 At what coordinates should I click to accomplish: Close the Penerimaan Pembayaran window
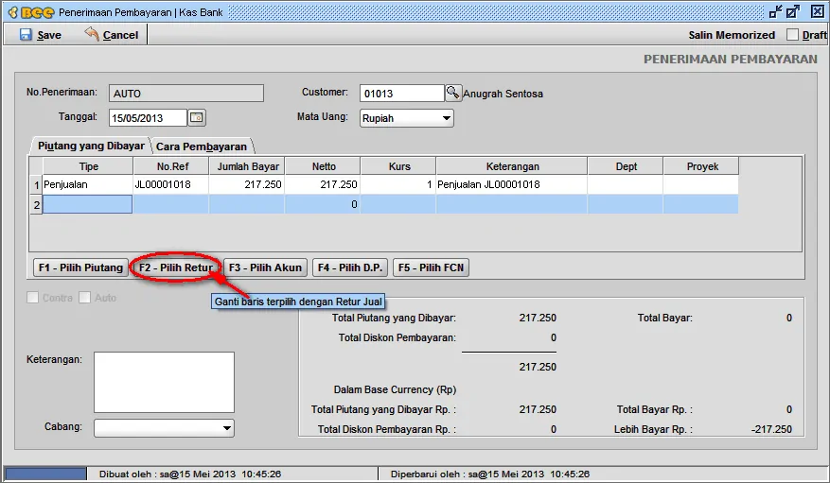point(812,12)
